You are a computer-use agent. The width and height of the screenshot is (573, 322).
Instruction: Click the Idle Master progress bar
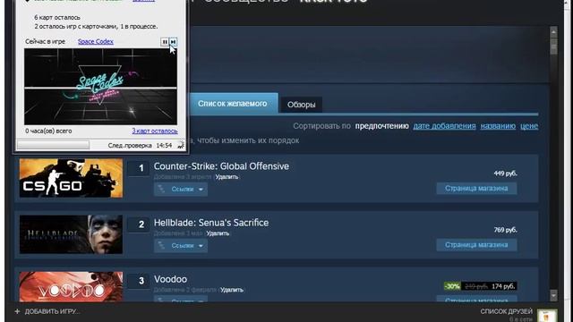coord(53,145)
